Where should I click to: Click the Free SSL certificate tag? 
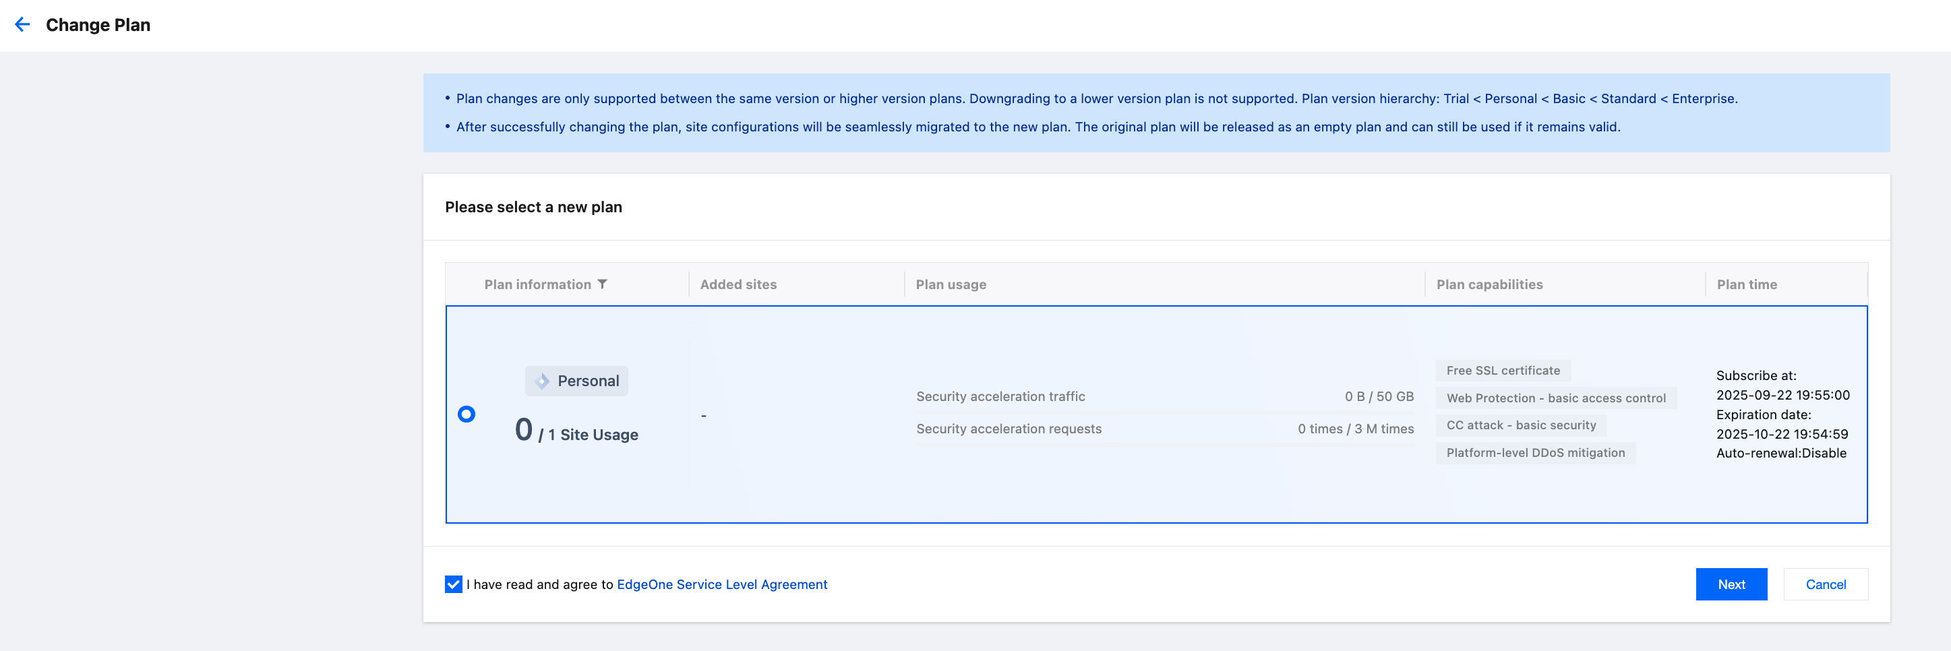pos(1503,370)
